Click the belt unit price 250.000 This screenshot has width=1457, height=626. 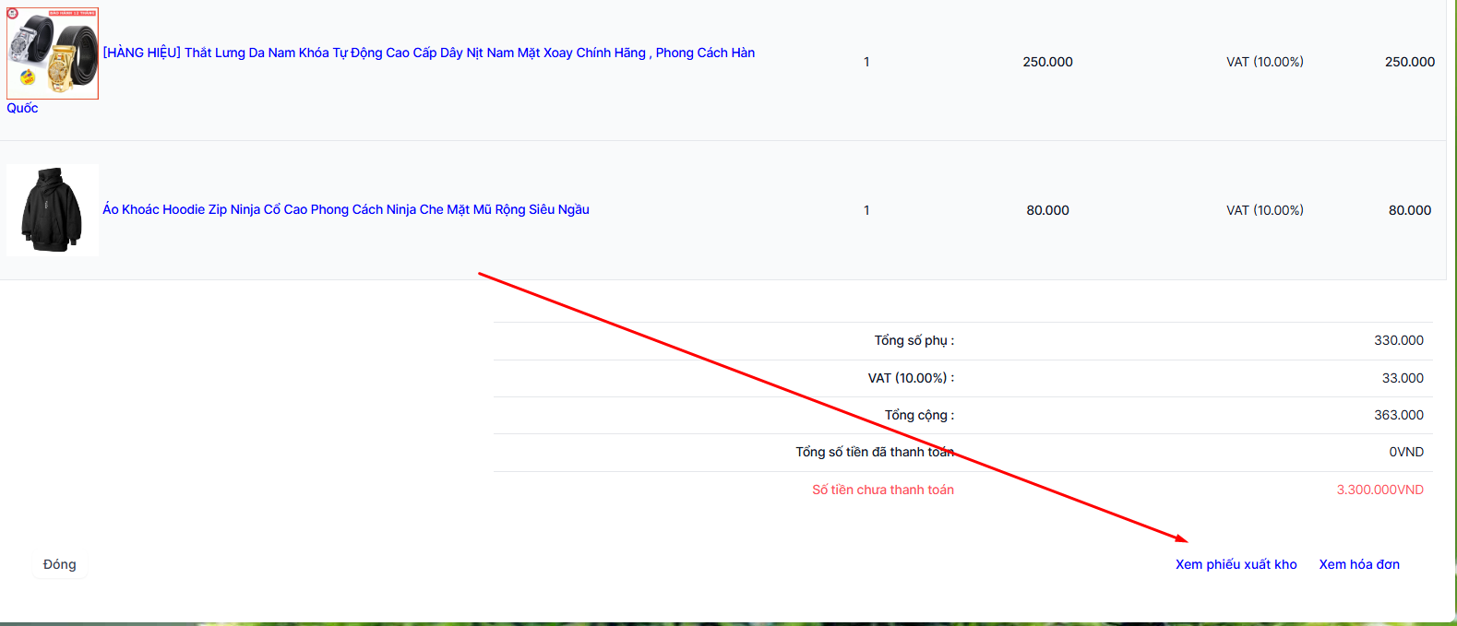coord(1047,62)
